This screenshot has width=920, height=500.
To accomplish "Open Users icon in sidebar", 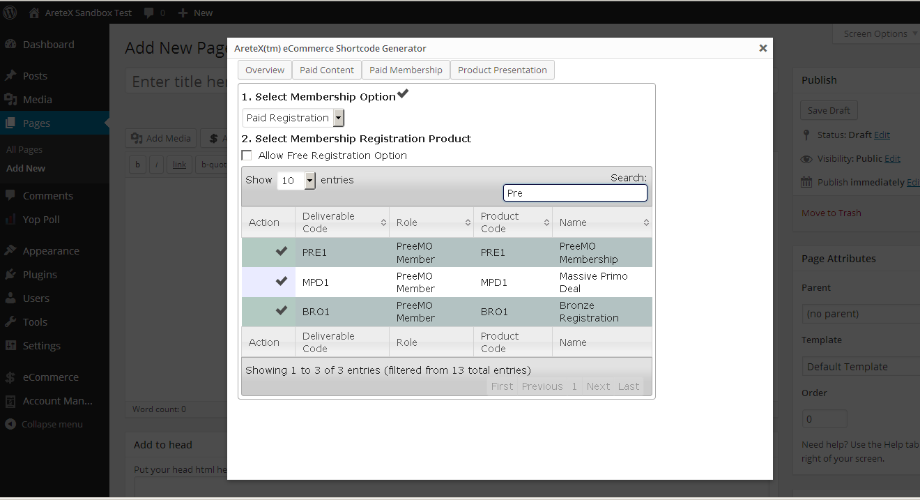I will point(10,298).
